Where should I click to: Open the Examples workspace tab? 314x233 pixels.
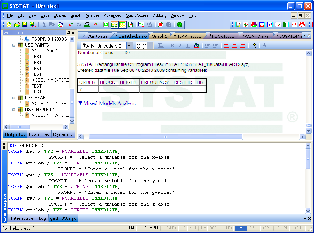coord(39,134)
